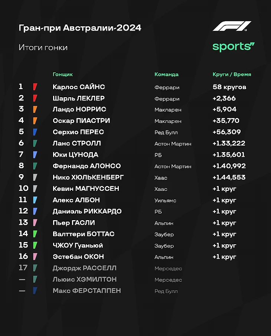271x336 pixels.
Task: Click green Aston Martin flag beside Lance Stroll
Action: [x=35, y=143]
